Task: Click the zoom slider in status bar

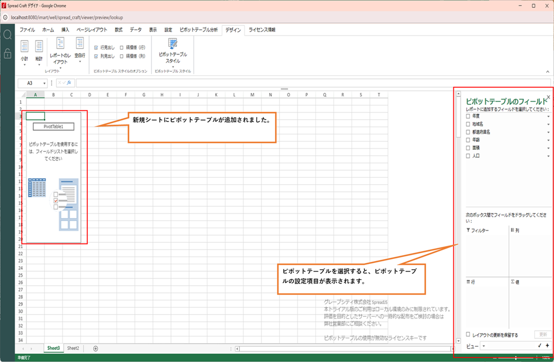Action: tap(515, 358)
